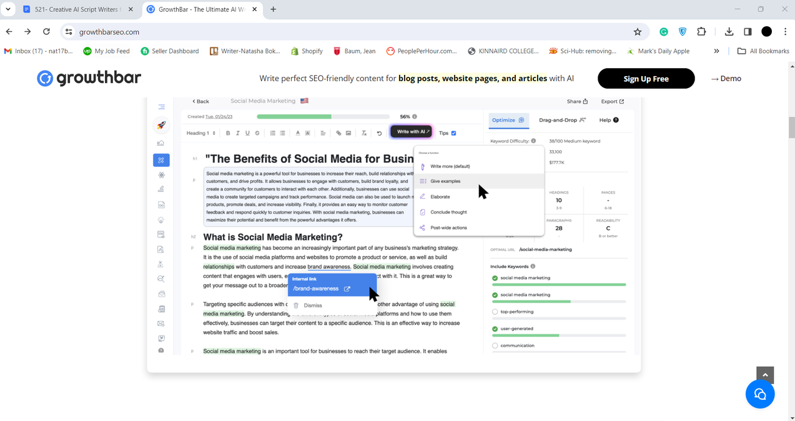Open the browser downloads icon

point(729,32)
